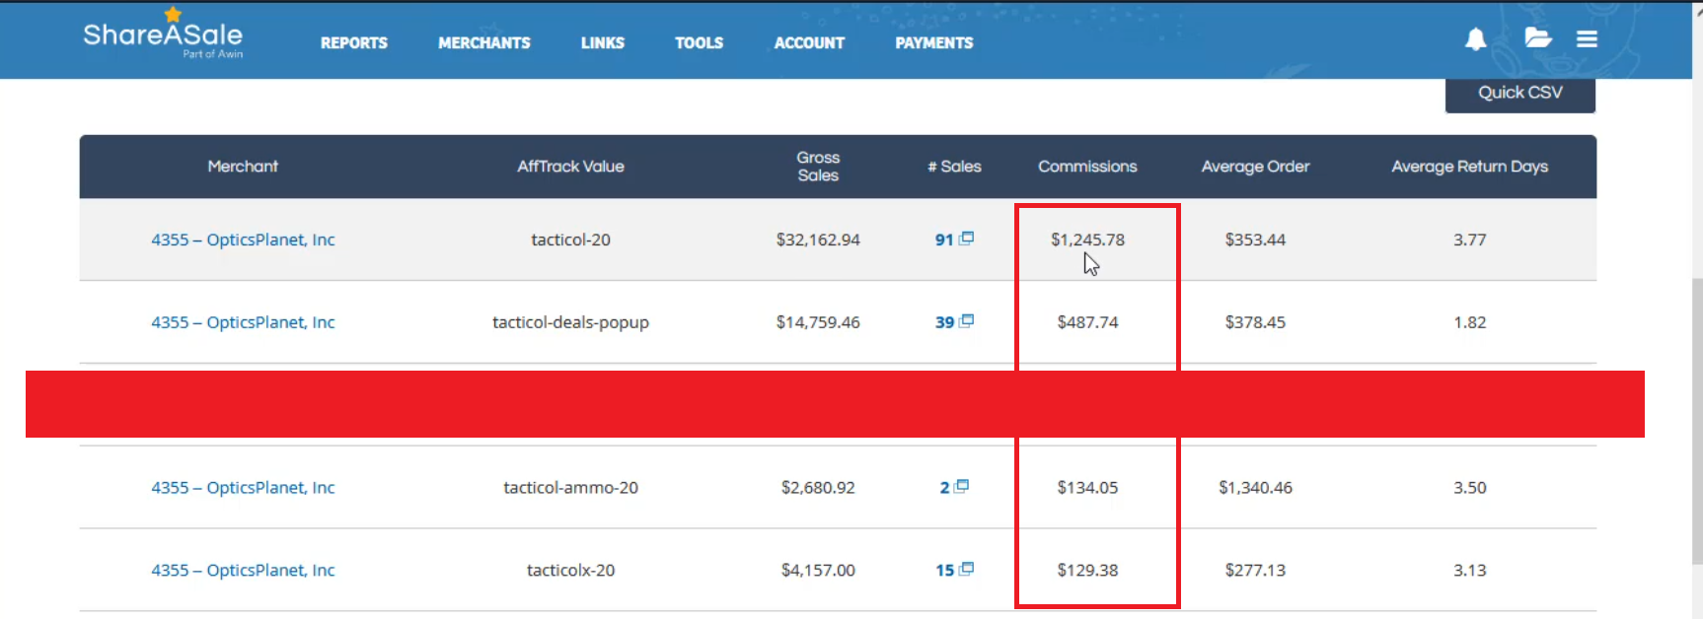The image size is (1703, 619).
Task: Click the 91 sales count link
Action: coord(944,240)
